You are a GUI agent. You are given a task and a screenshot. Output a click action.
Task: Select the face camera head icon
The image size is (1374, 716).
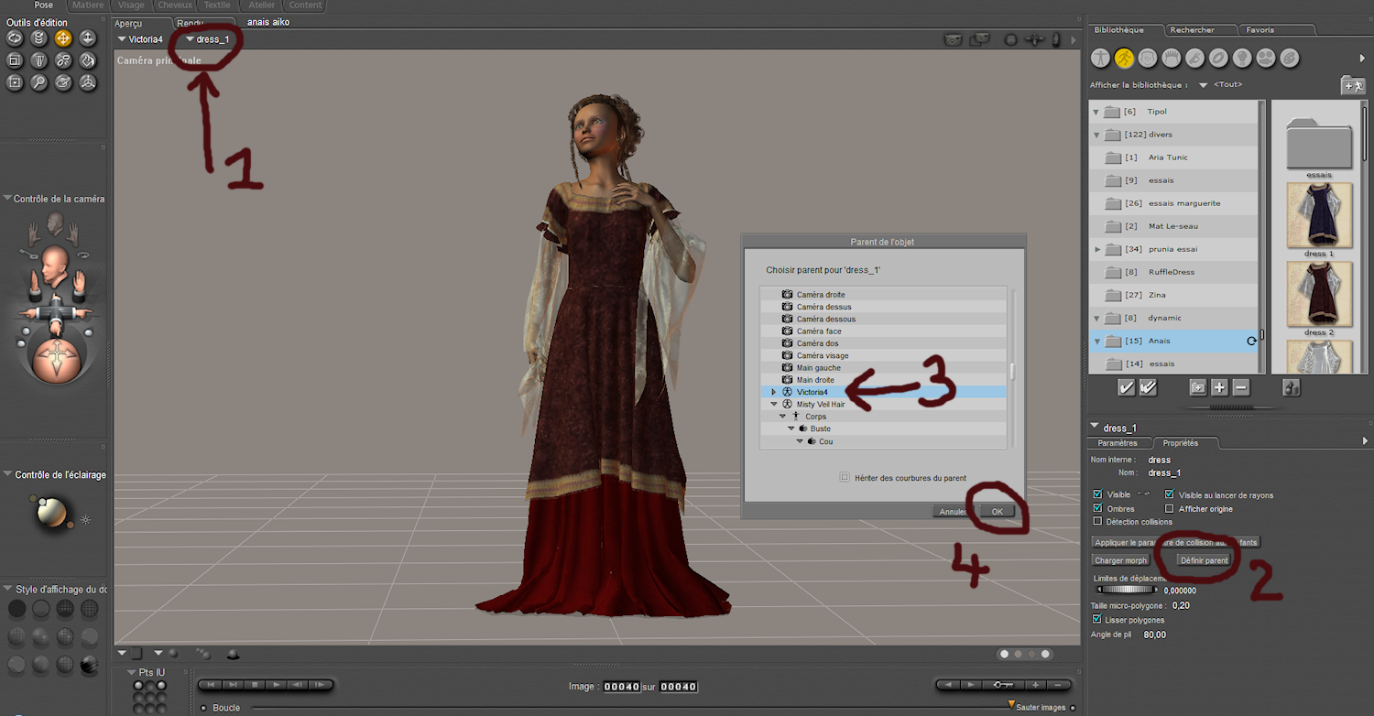(x=56, y=223)
